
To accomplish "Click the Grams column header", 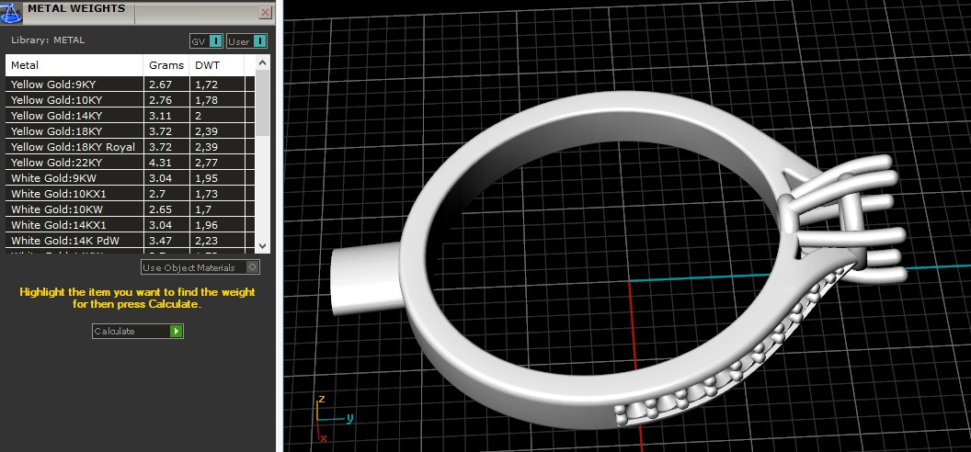I will (166, 65).
